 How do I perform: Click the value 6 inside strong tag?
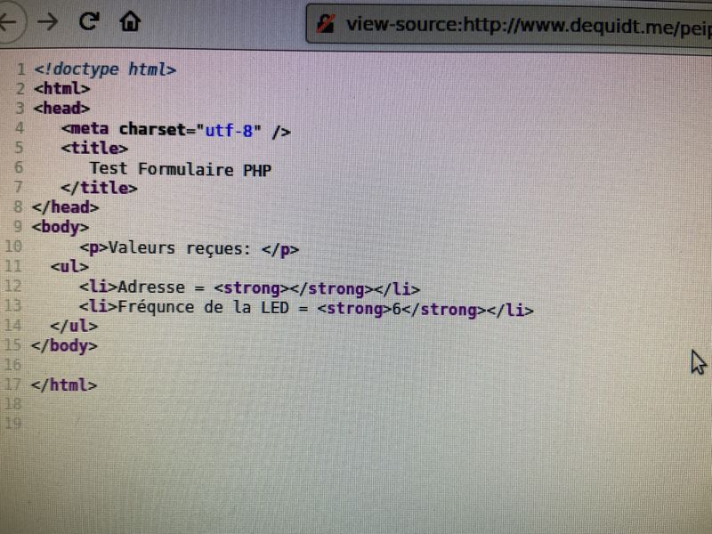tap(397, 310)
